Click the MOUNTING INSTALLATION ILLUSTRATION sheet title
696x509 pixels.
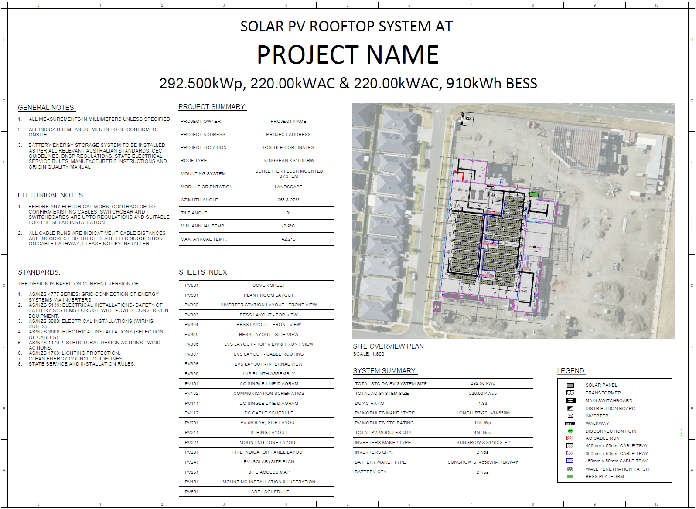pos(269,482)
